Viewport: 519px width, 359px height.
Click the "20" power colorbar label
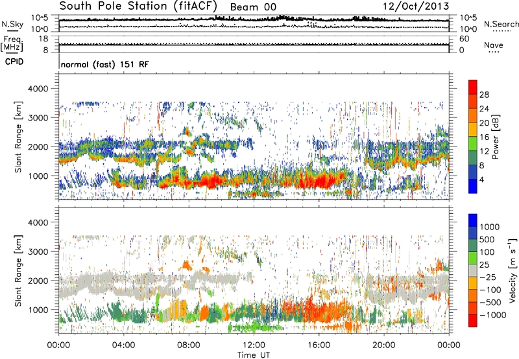click(x=484, y=123)
